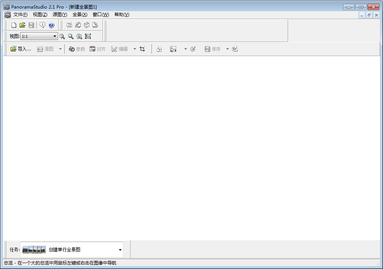383x269 pixels.
Task: Select the crop tool icon
Action: (143, 49)
